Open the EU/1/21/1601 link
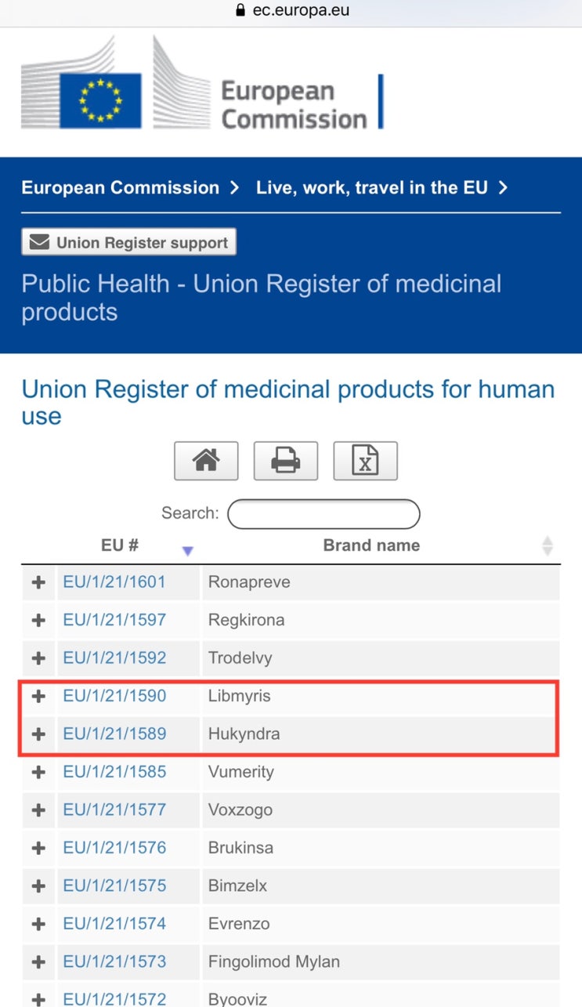The height and width of the screenshot is (1007, 582). click(114, 582)
